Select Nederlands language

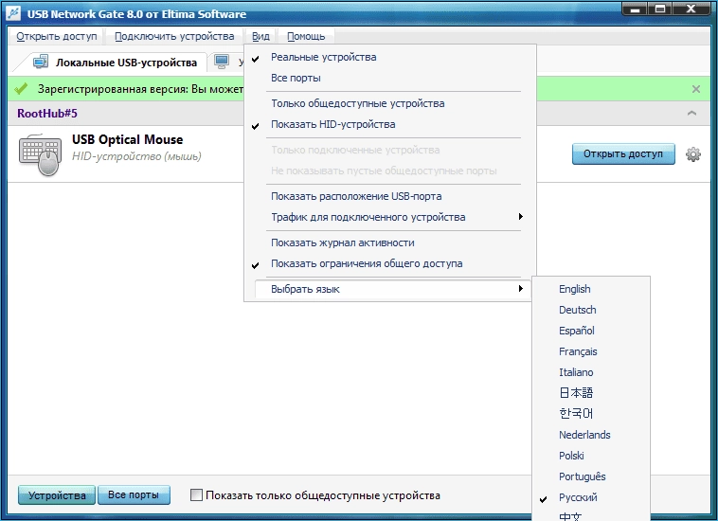pos(591,435)
